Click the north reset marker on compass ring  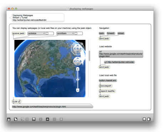pyautogui.click(x=82, y=44)
